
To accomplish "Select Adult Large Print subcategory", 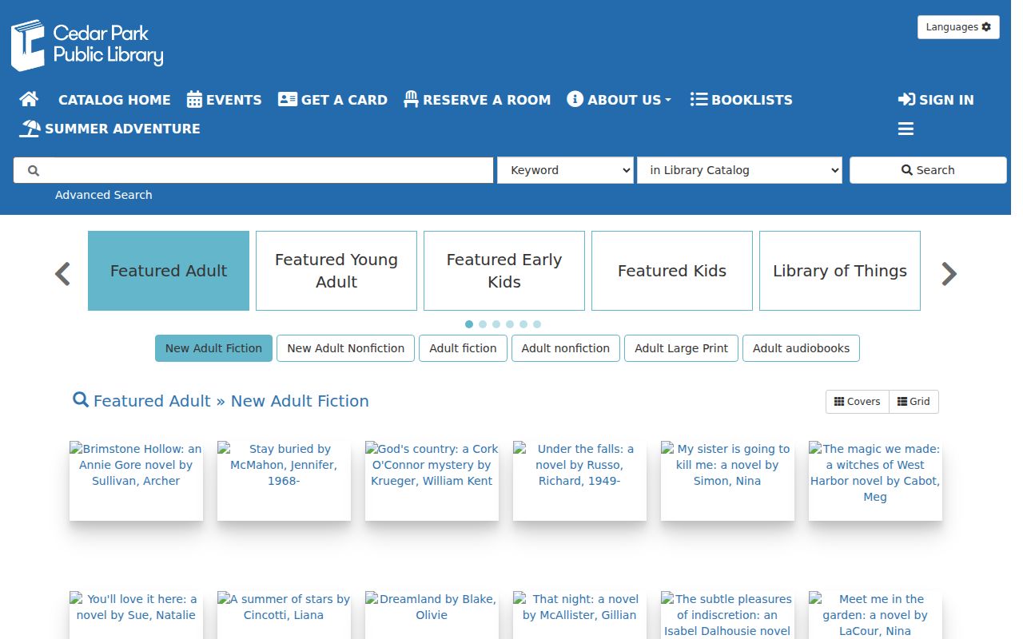I will pyautogui.click(x=682, y=348).
